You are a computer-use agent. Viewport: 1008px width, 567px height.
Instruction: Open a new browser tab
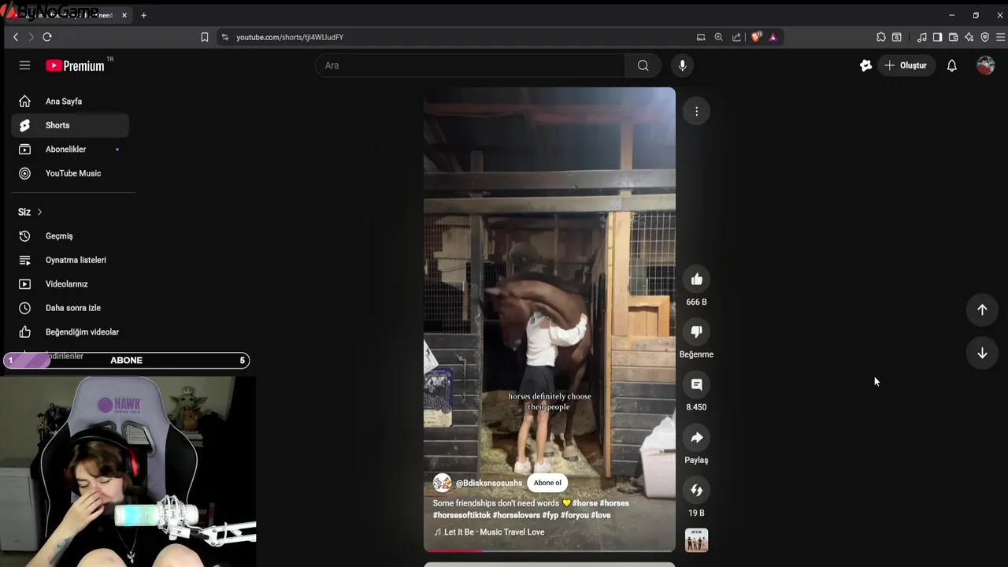point(143,15)
